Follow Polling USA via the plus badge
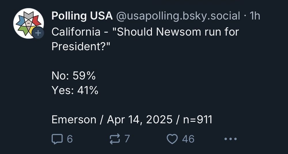The width and height of the screenshot is (288, 154). [x=38, y=33]
